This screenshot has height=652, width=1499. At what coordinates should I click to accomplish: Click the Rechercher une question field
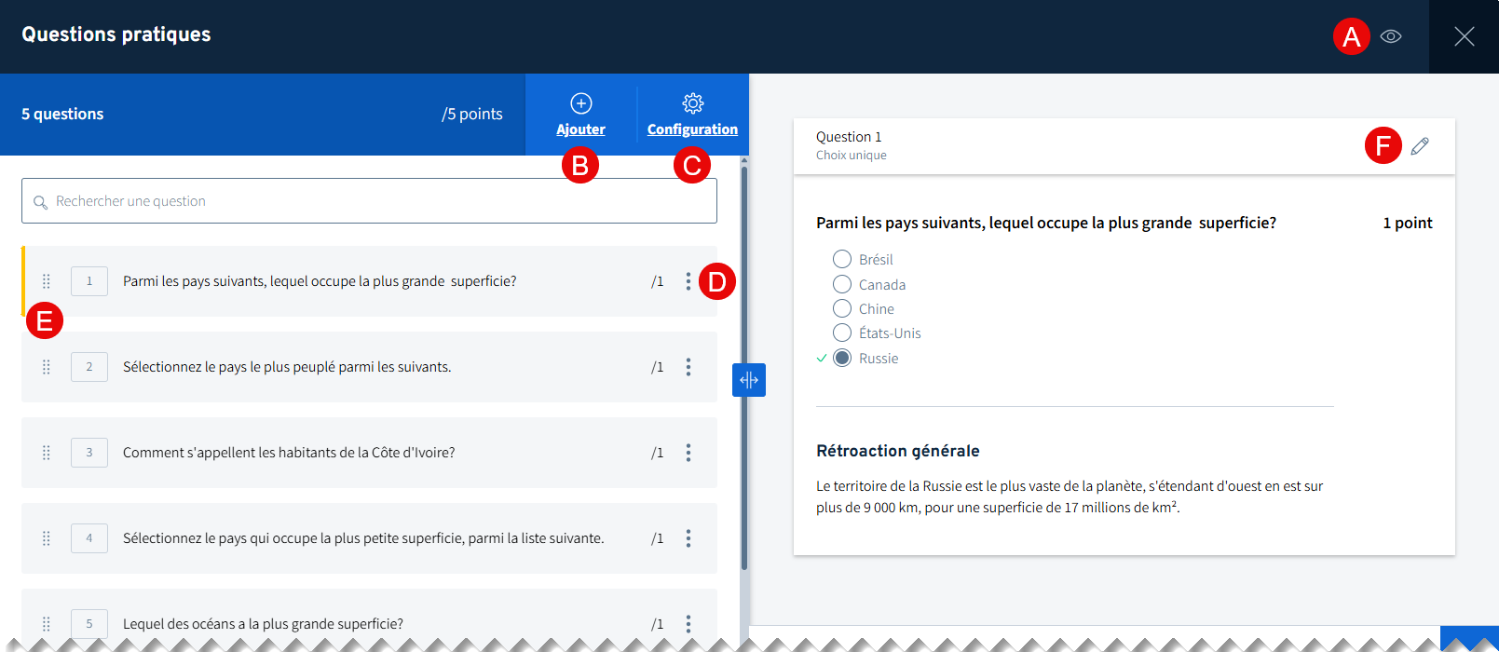tap(373, 201)
